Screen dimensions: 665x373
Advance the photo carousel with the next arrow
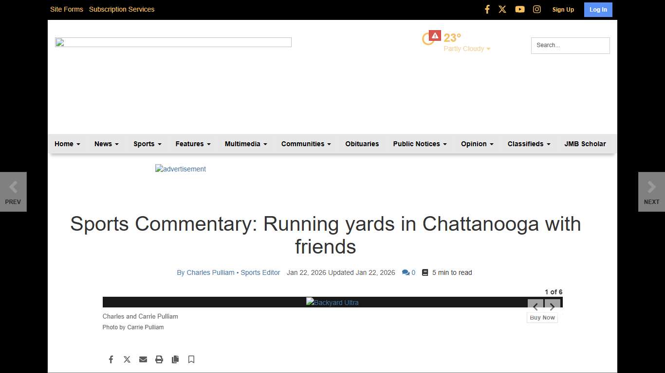[x=552, y=306]
